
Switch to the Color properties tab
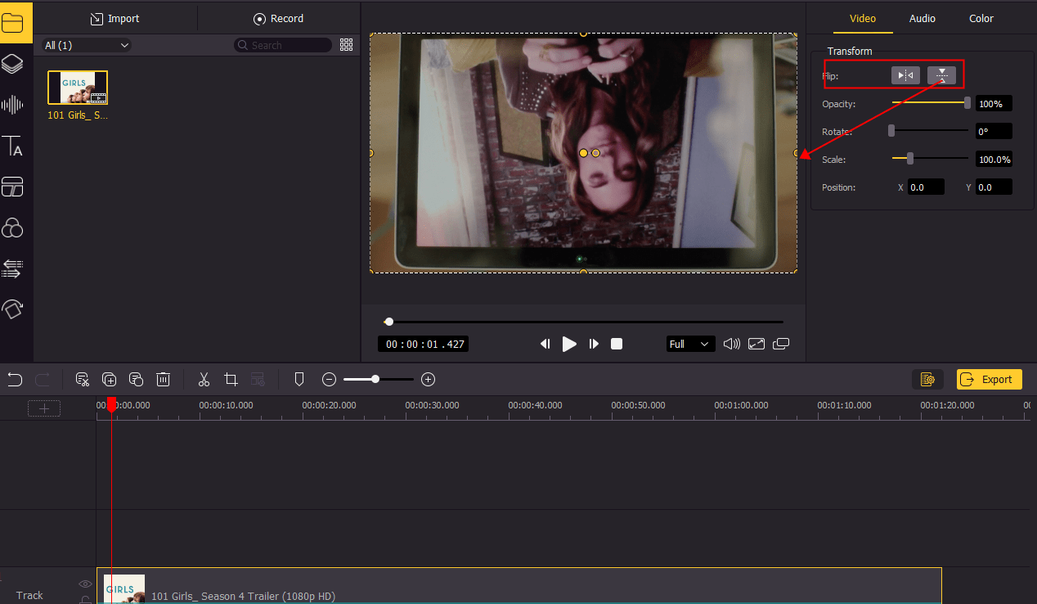point(981,18)
